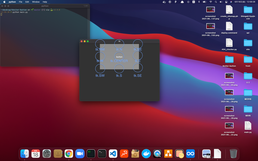Open Spotlight search in menu bar
The height and width of the screenshot is (161, 258).
(x=216, y=2)
